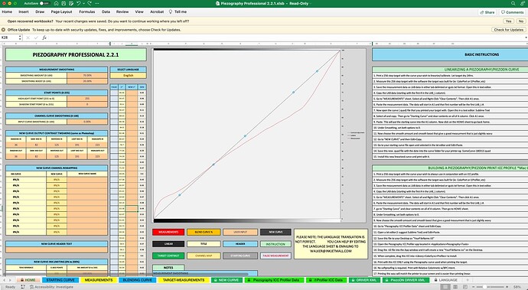Switch to Normal view via the status bar icon
528x290 pixels.
click(x=445, y=287)
